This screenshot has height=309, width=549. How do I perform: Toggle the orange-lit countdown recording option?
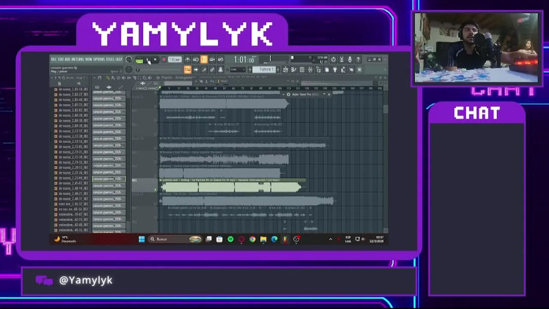coord(204,60)
